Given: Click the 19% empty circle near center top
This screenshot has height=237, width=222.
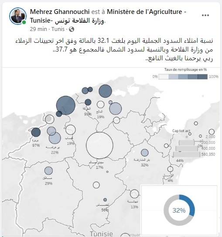Looking at the screenshot, I should pos(101,104).
